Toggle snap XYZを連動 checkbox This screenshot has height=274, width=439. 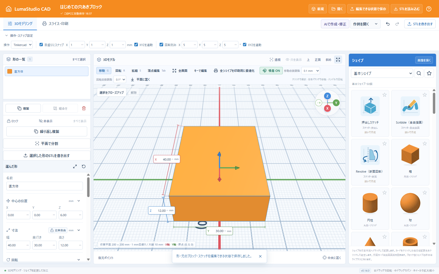coord(136,45)
